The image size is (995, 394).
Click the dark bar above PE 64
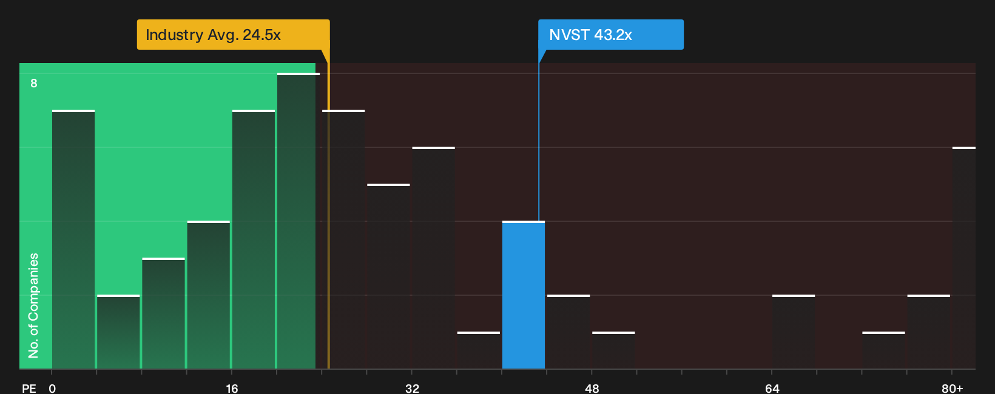[794, 332]
